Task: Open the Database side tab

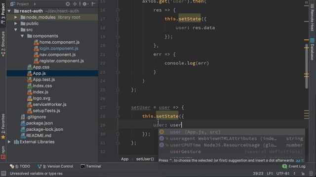Action: coord(312,49)
